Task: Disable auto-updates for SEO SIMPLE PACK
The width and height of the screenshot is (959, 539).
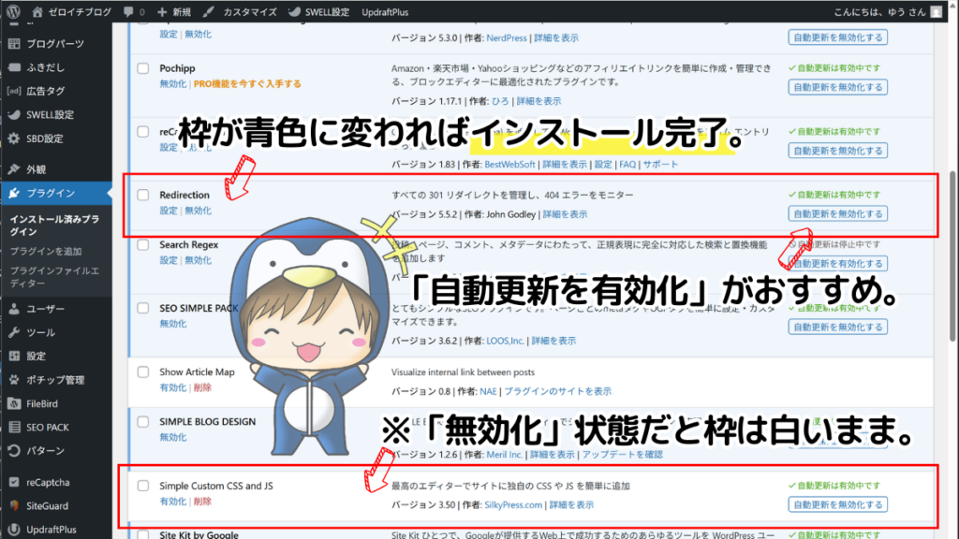Action: 837,327
